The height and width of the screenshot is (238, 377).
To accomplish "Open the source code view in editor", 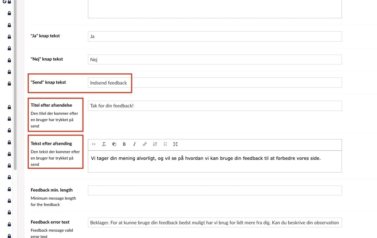I will 94,144.
